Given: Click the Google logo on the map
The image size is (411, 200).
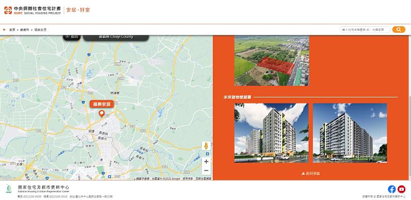Looking at the screenshot, I should pos(6,177).
